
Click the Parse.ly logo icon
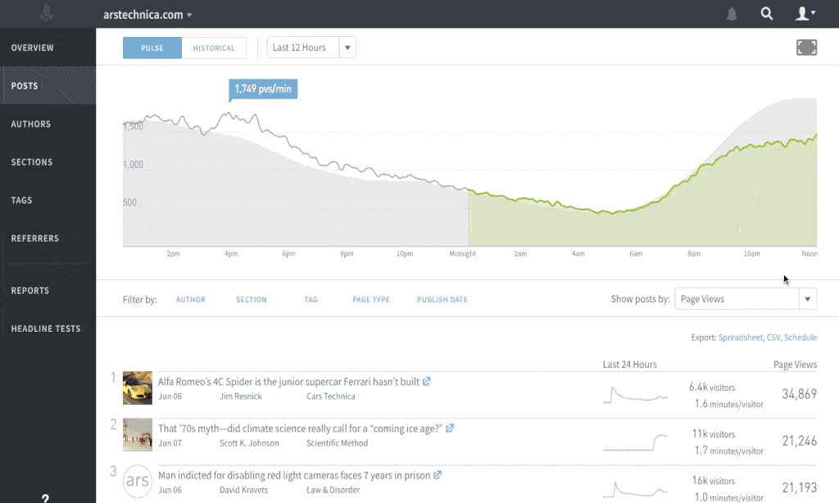tap(45, 13)
